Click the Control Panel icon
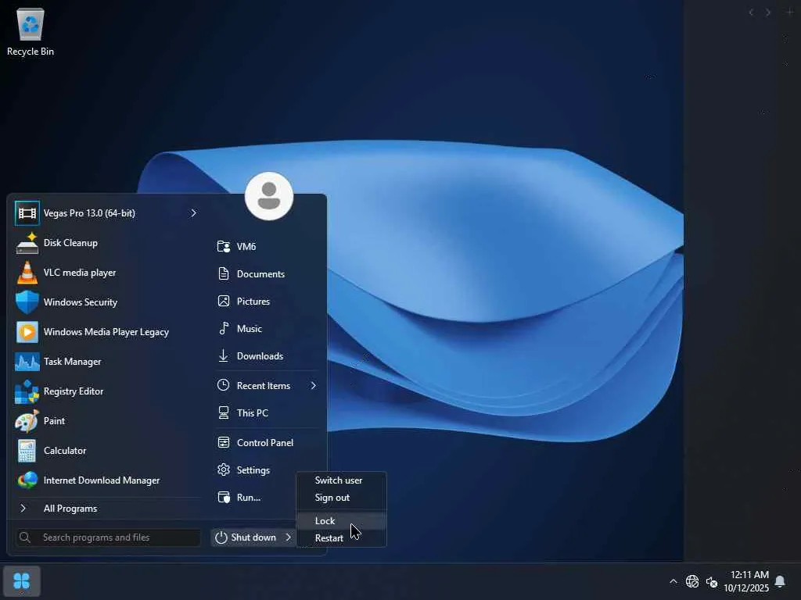Screen dimensions: 801x600 coord(224,442)
